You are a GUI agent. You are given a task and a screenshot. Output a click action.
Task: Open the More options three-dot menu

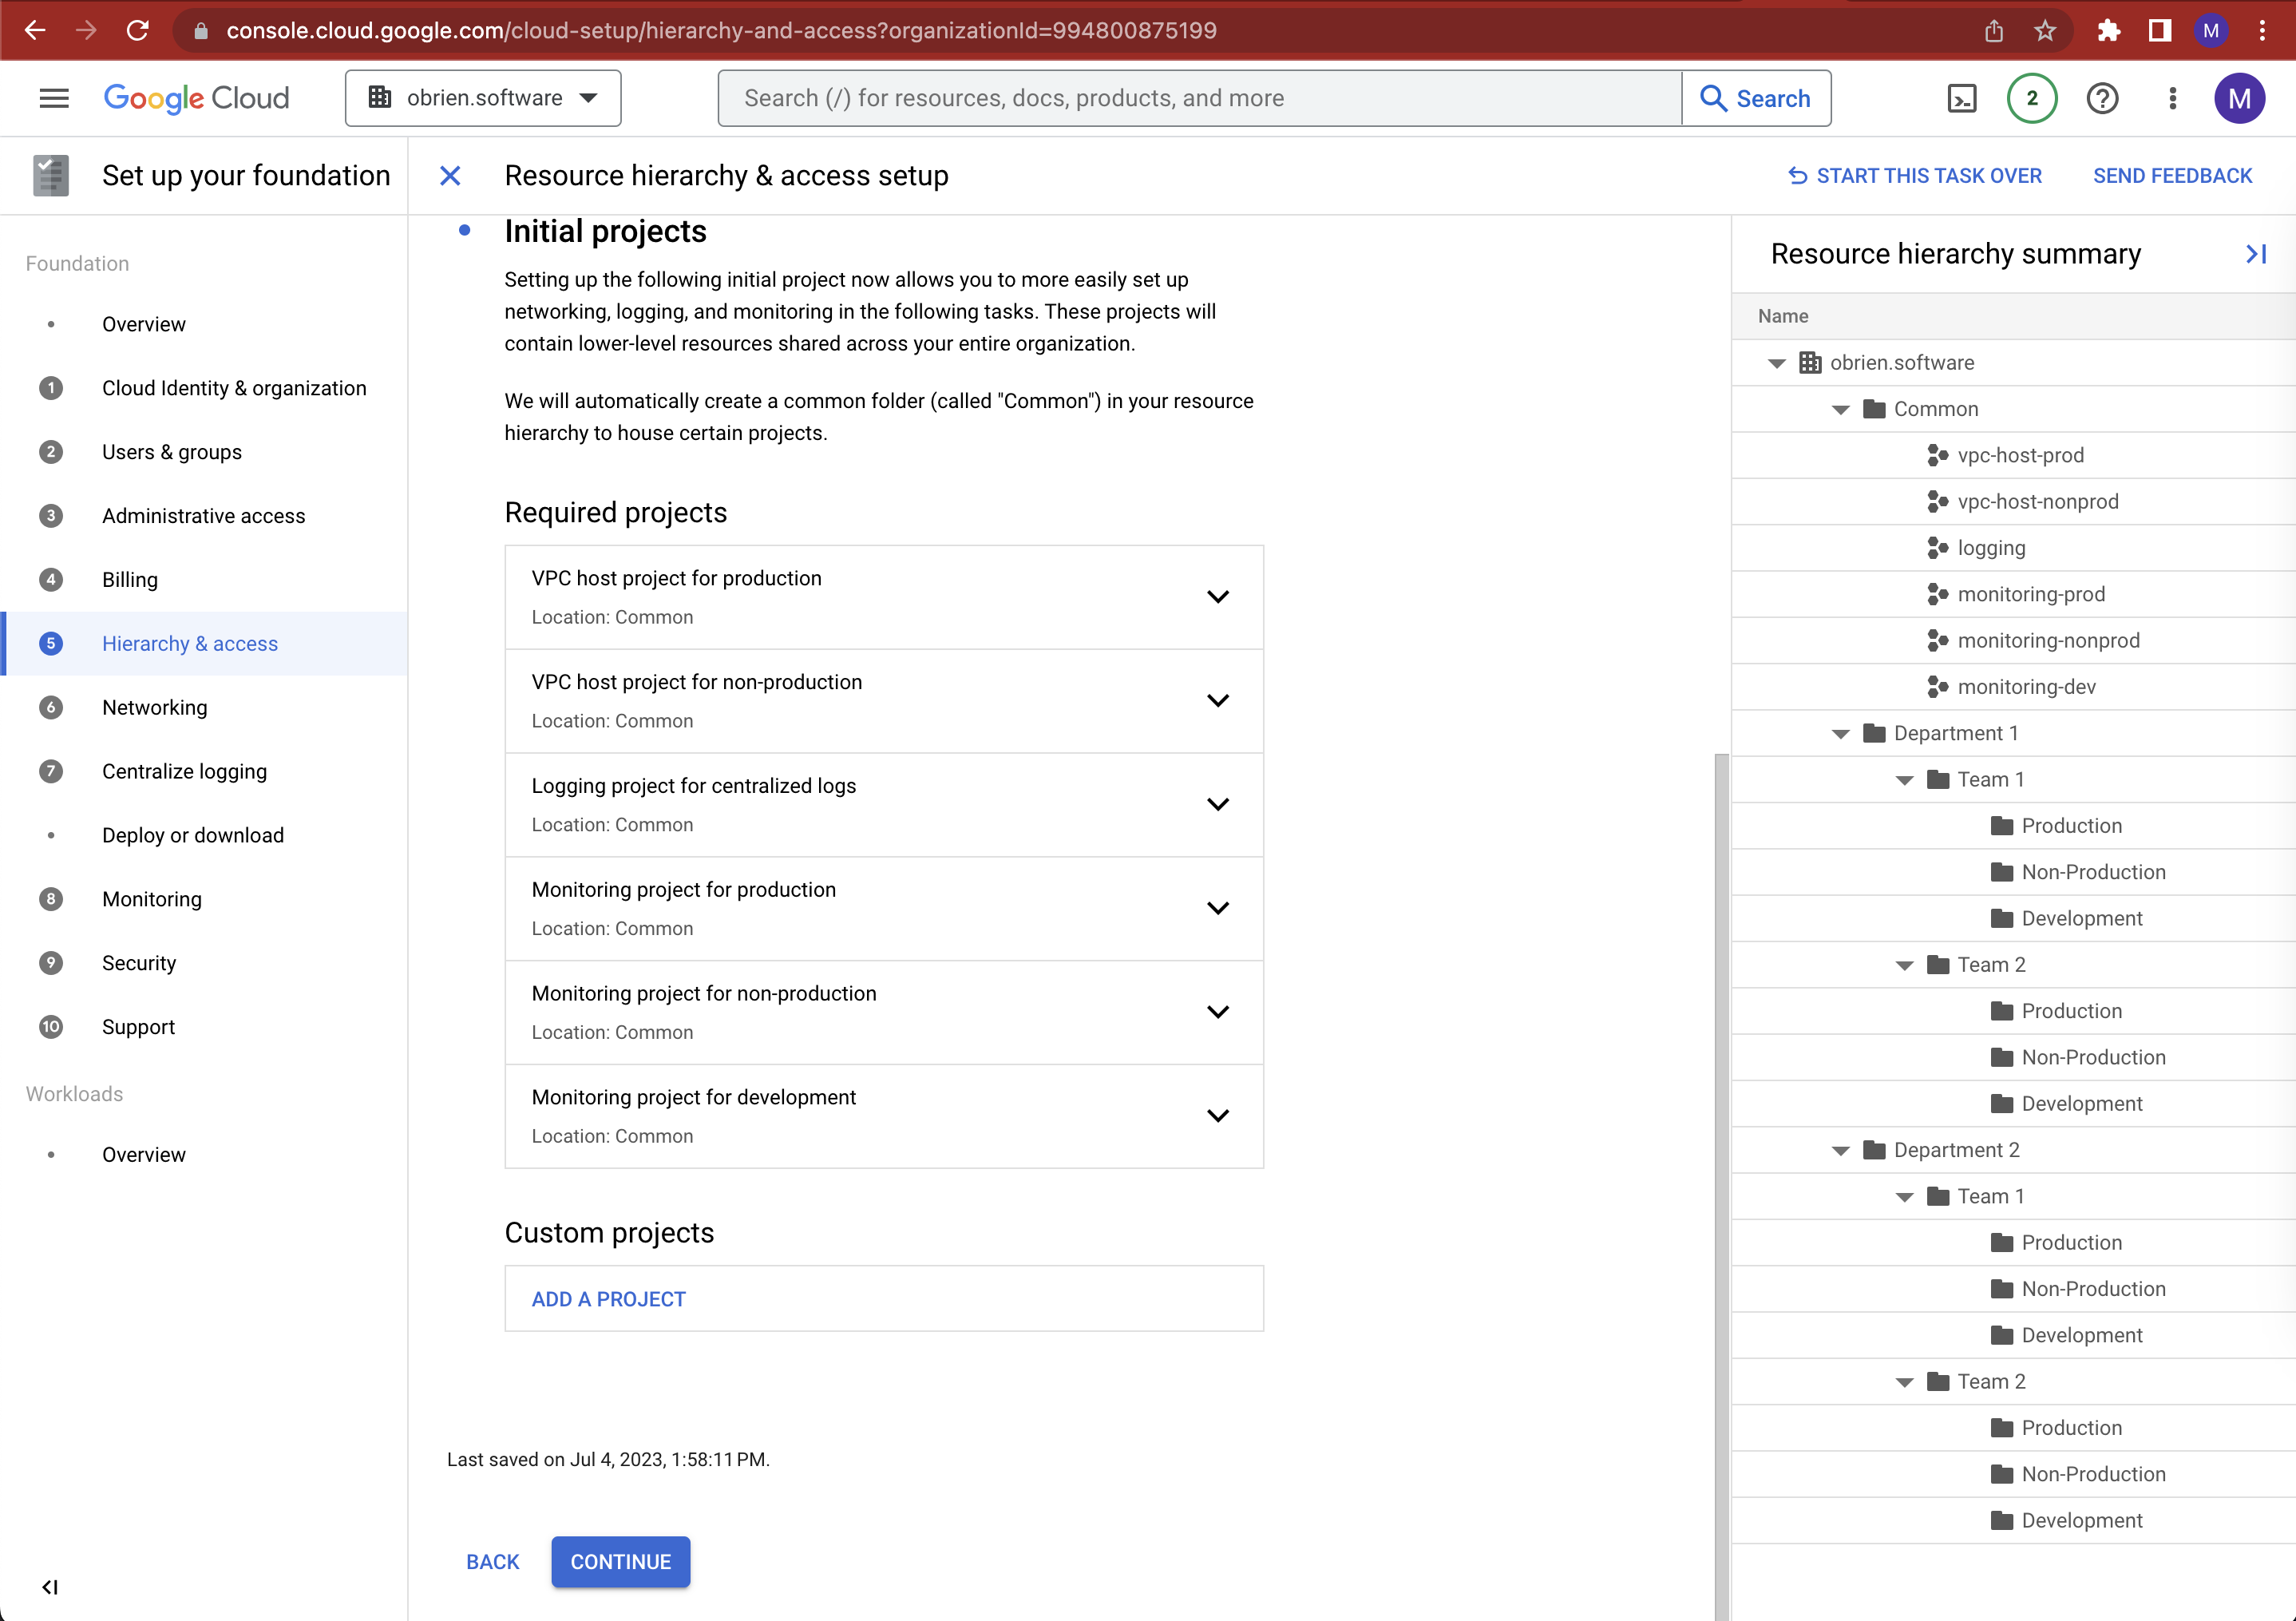tap(2171, 97)
